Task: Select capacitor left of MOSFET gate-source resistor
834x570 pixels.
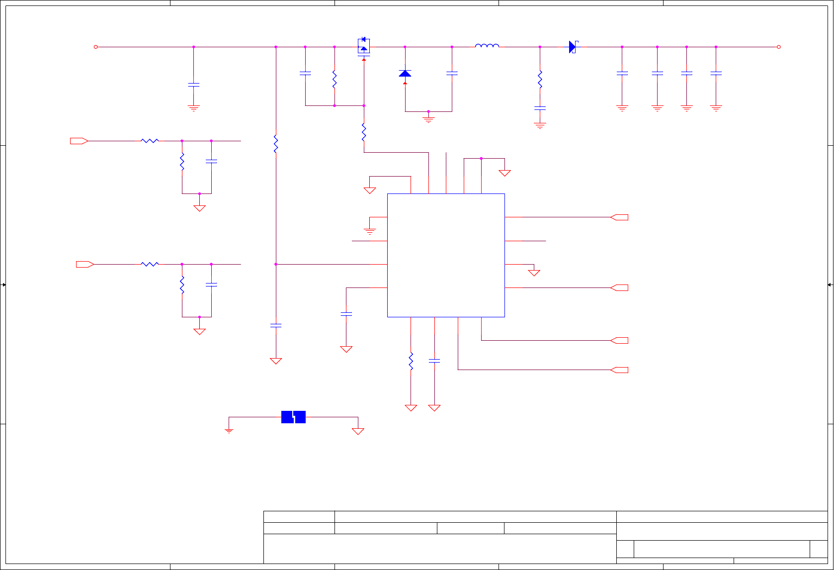Action: coord(305,73)
